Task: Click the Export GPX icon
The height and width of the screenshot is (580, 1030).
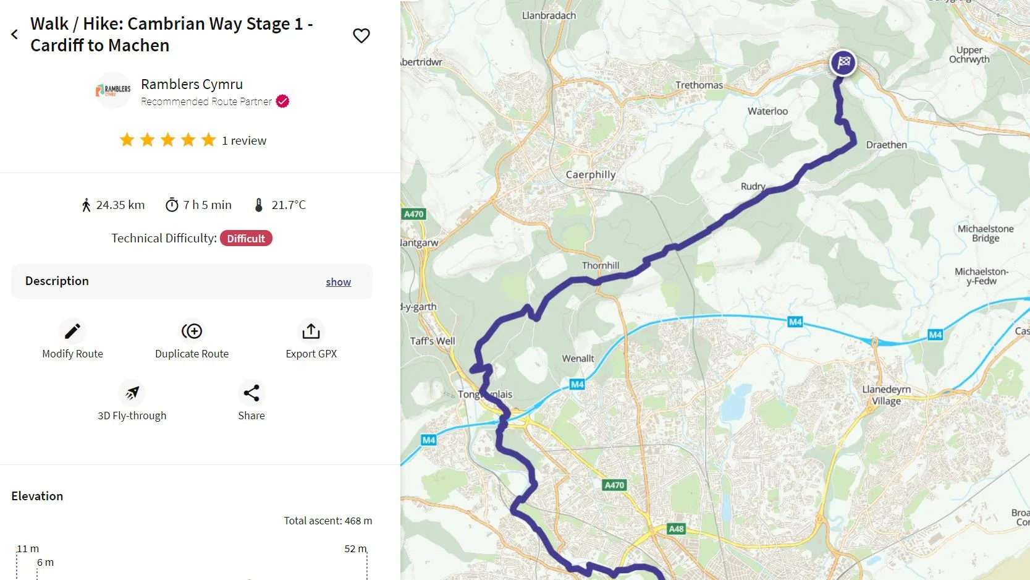Action: point(311,331)
